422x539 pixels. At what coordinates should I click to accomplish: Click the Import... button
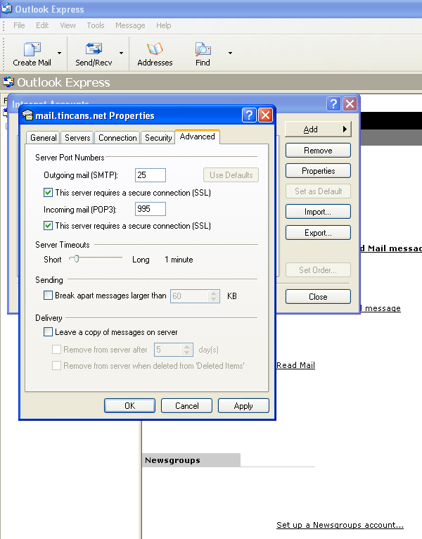pyautogui.click(x=318, y=212)
